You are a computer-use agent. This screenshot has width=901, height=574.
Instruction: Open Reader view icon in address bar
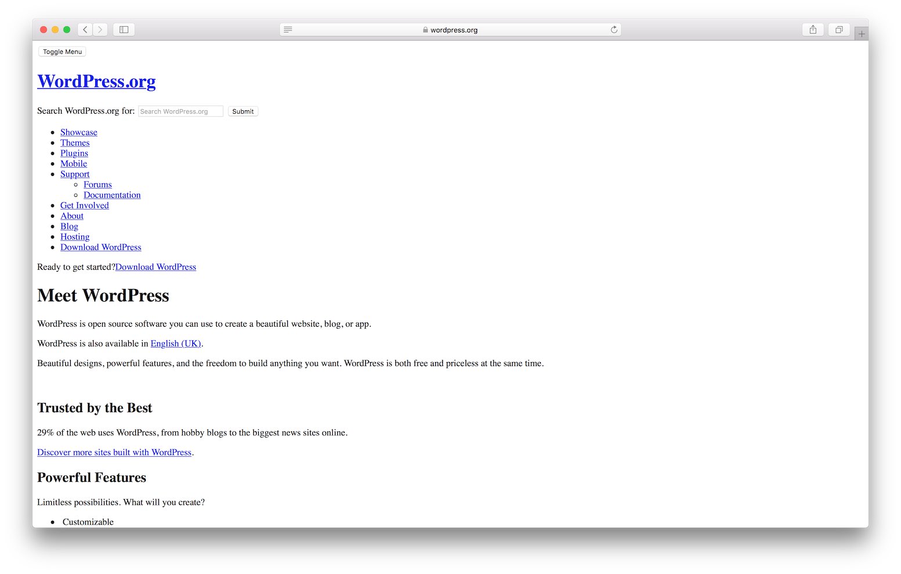click(288, 30)
